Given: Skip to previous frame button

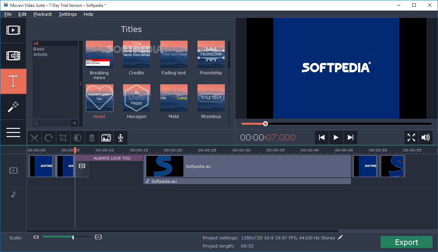Looking at the screenshot, I should (x=321, y=137).
